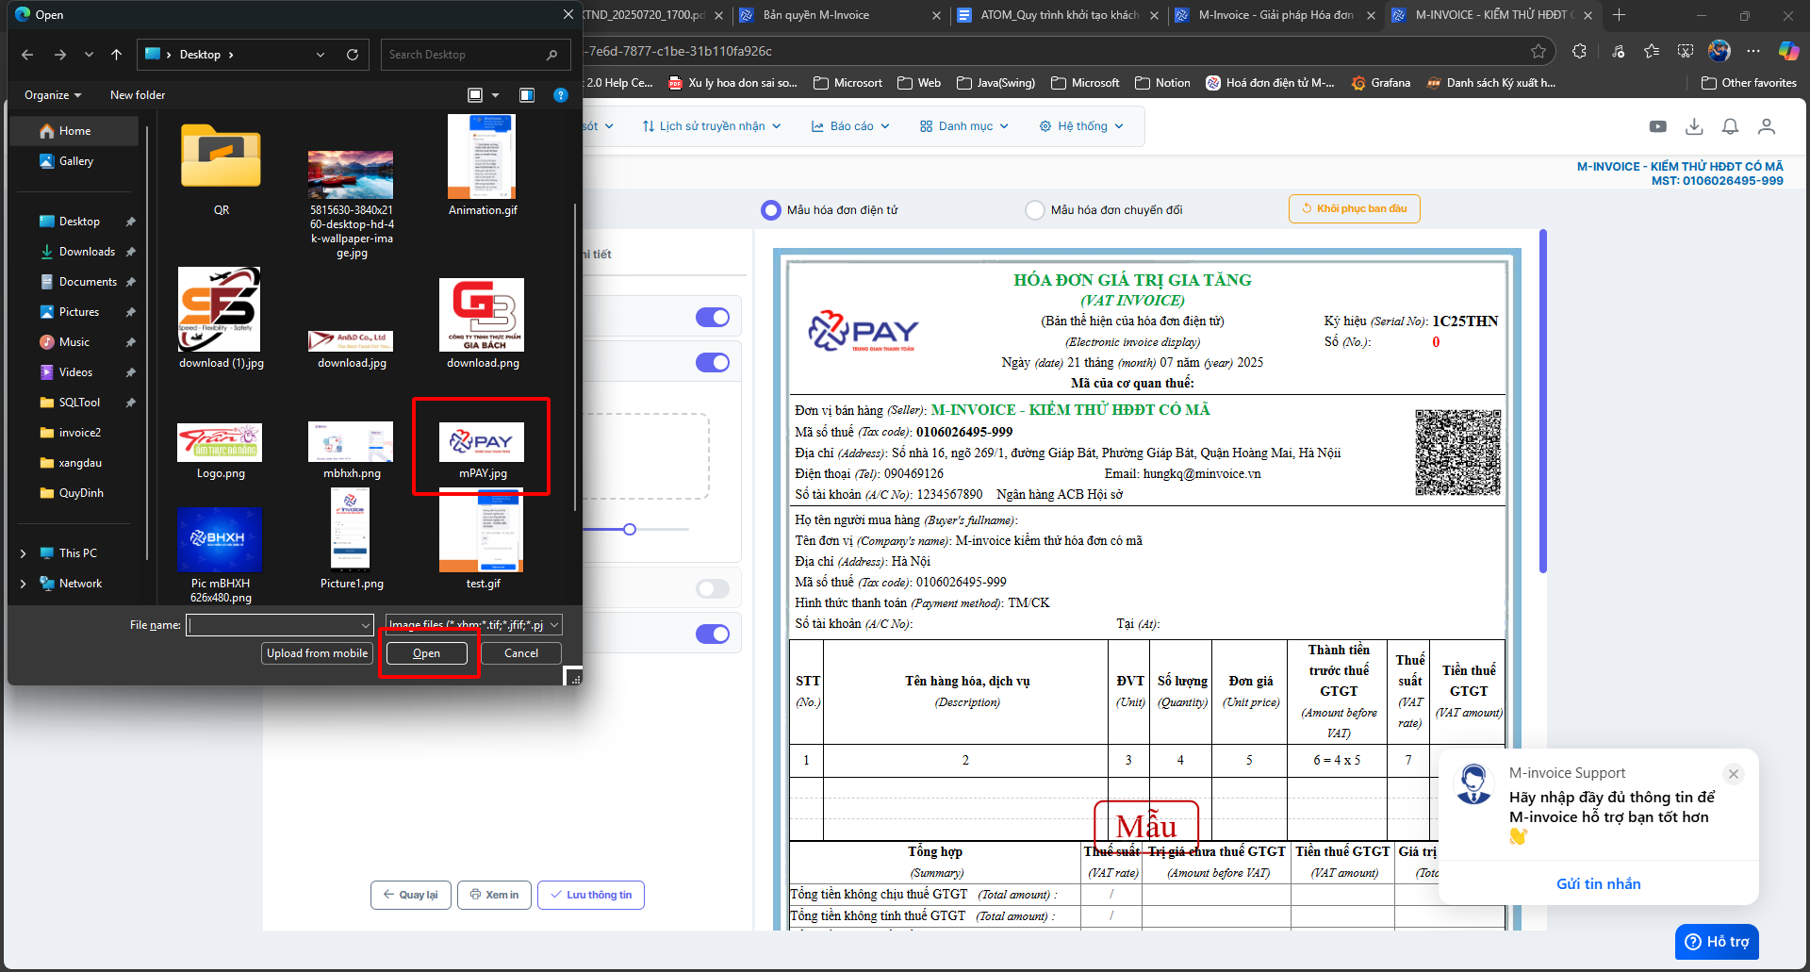Open the file dialog help icon

pos(561,95)
